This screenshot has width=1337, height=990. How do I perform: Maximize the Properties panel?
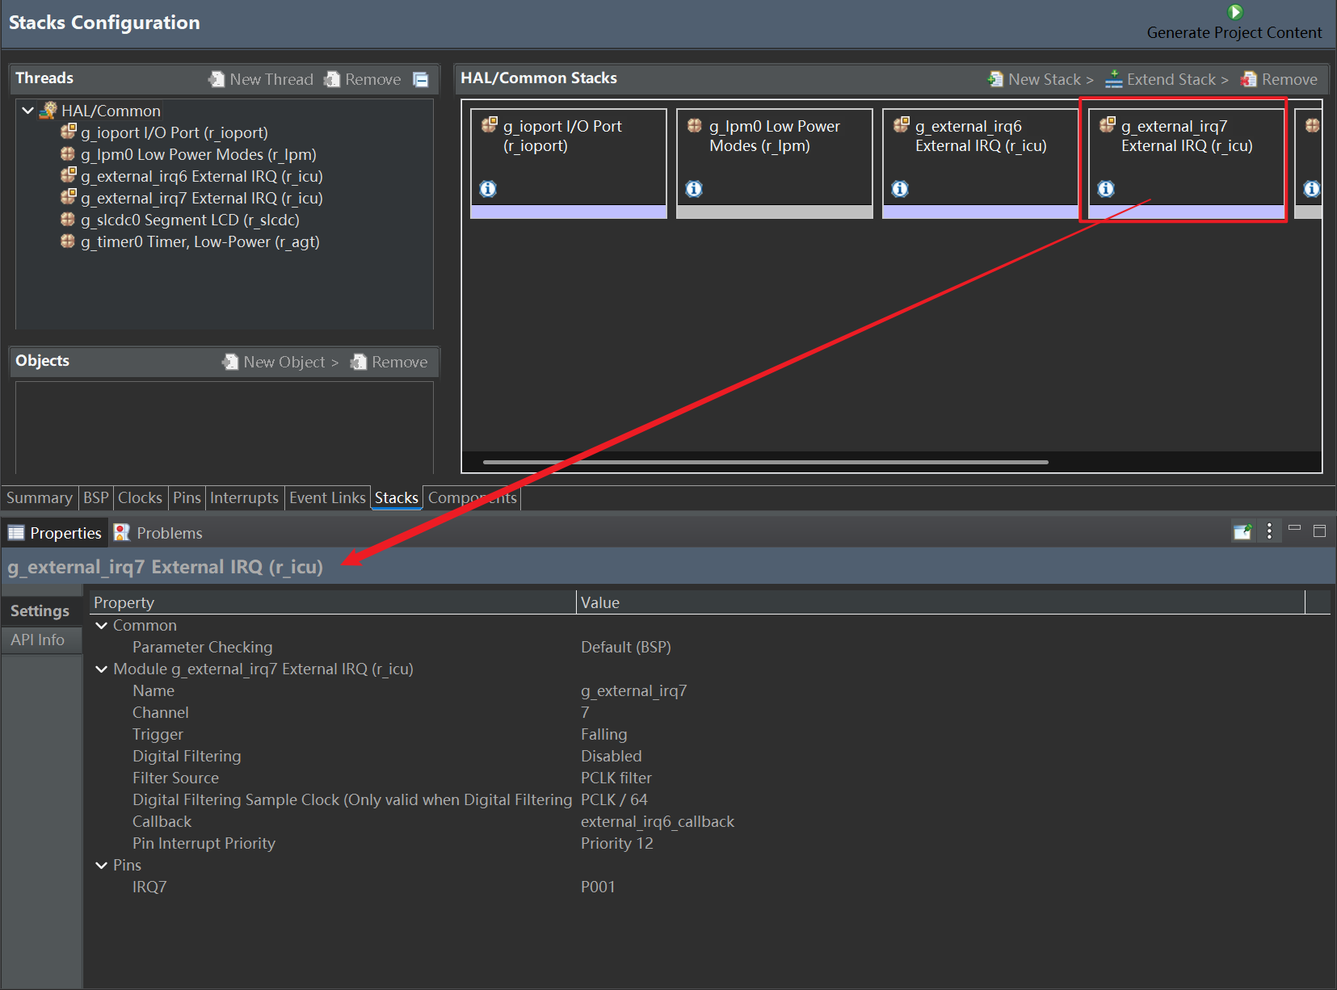[x=1320, y=531]
